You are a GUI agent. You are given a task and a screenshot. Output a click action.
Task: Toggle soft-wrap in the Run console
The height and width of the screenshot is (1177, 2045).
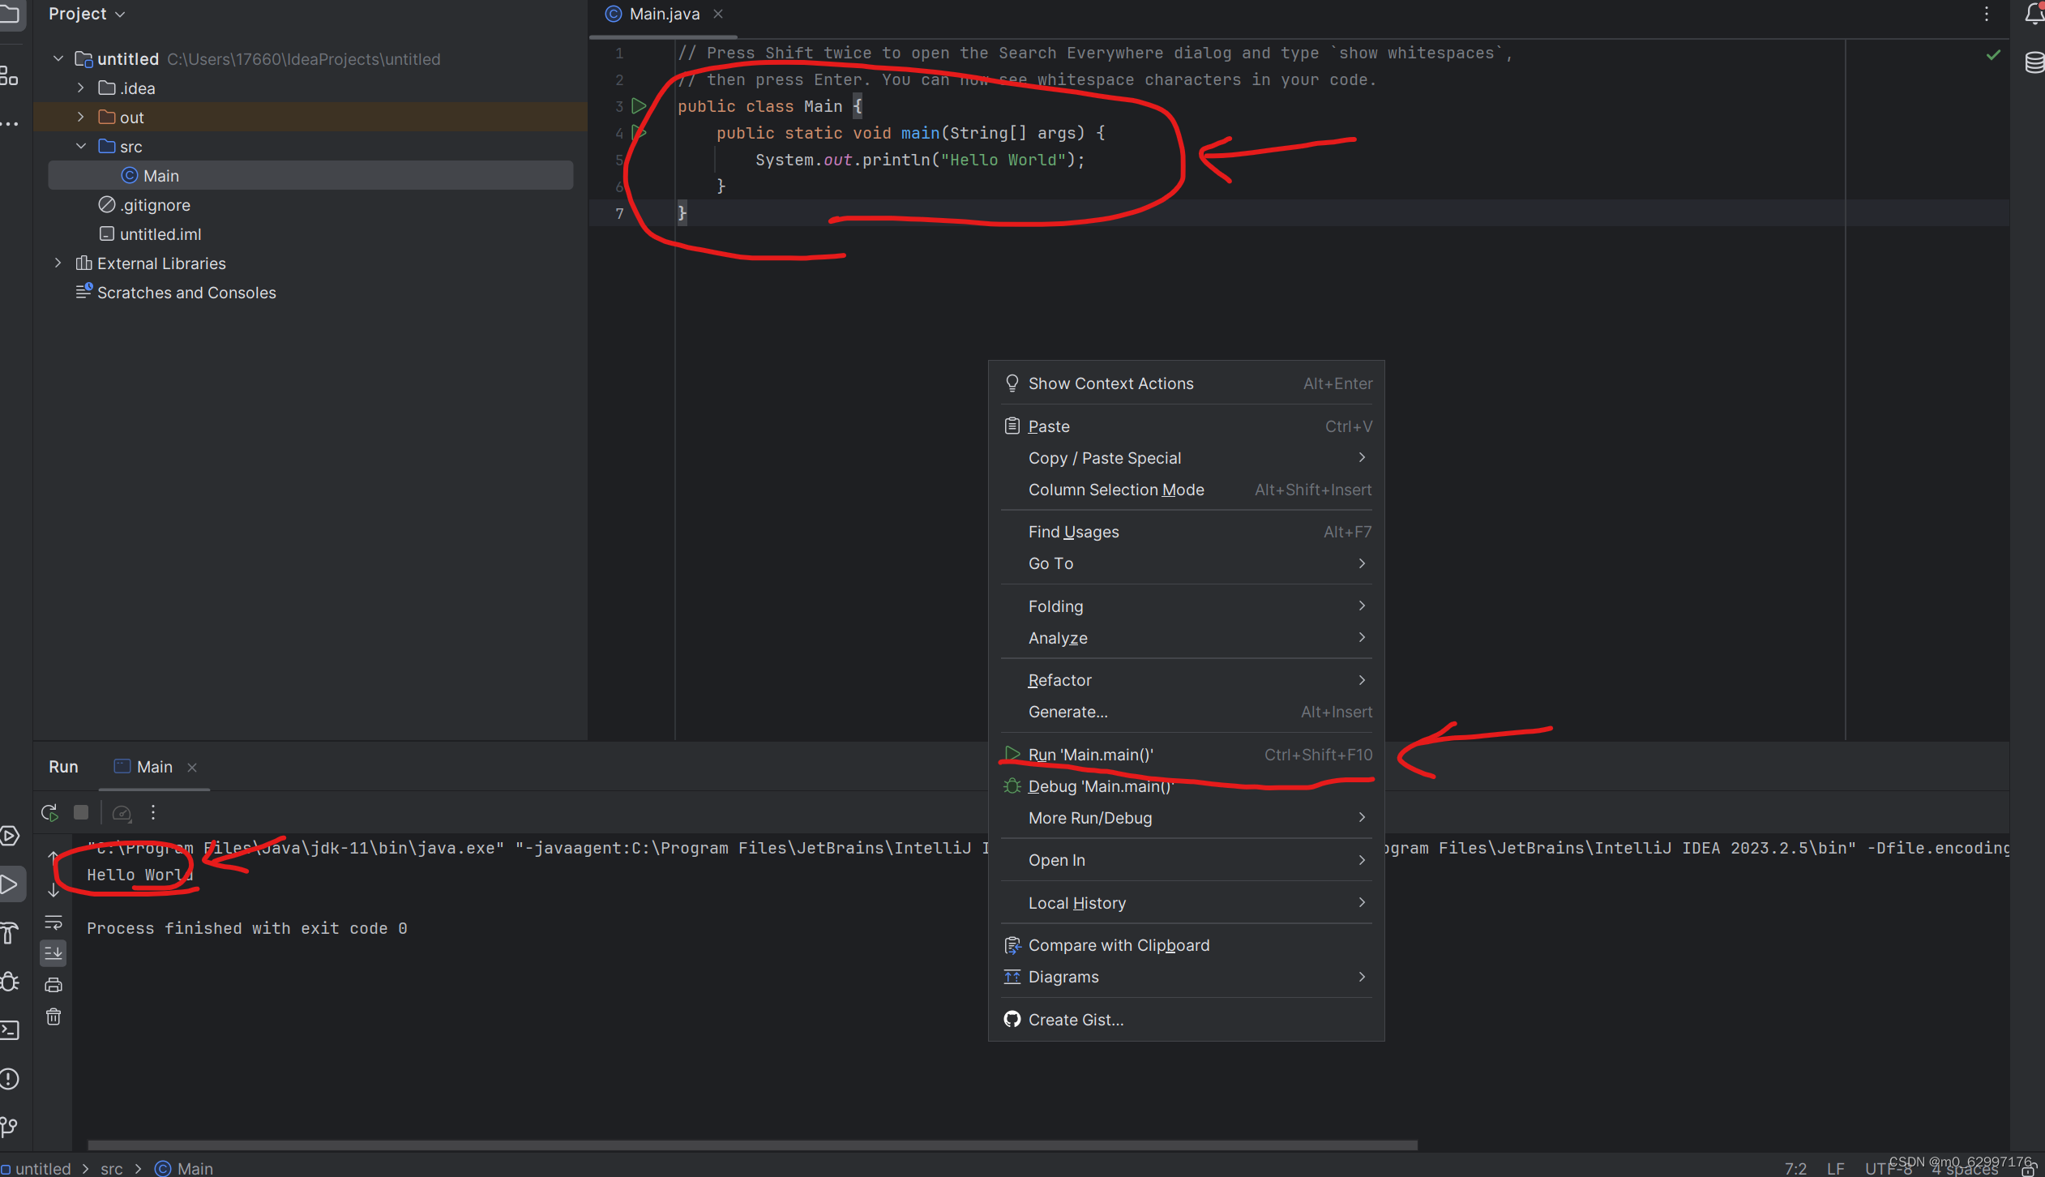[53, 922]
